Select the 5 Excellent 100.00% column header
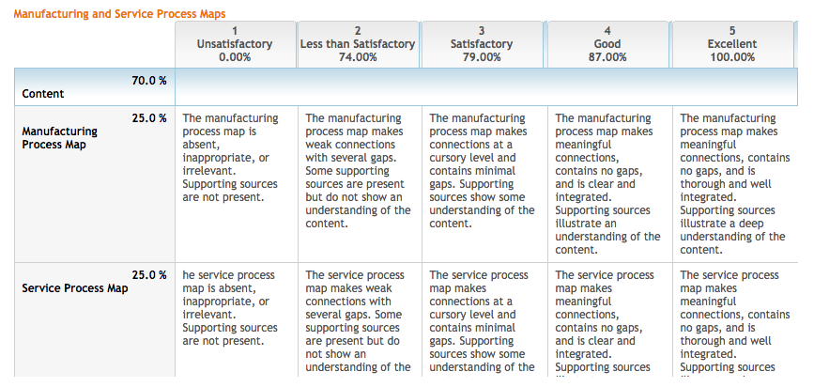Screen dimensions: 814x387 tap(732, 45)
